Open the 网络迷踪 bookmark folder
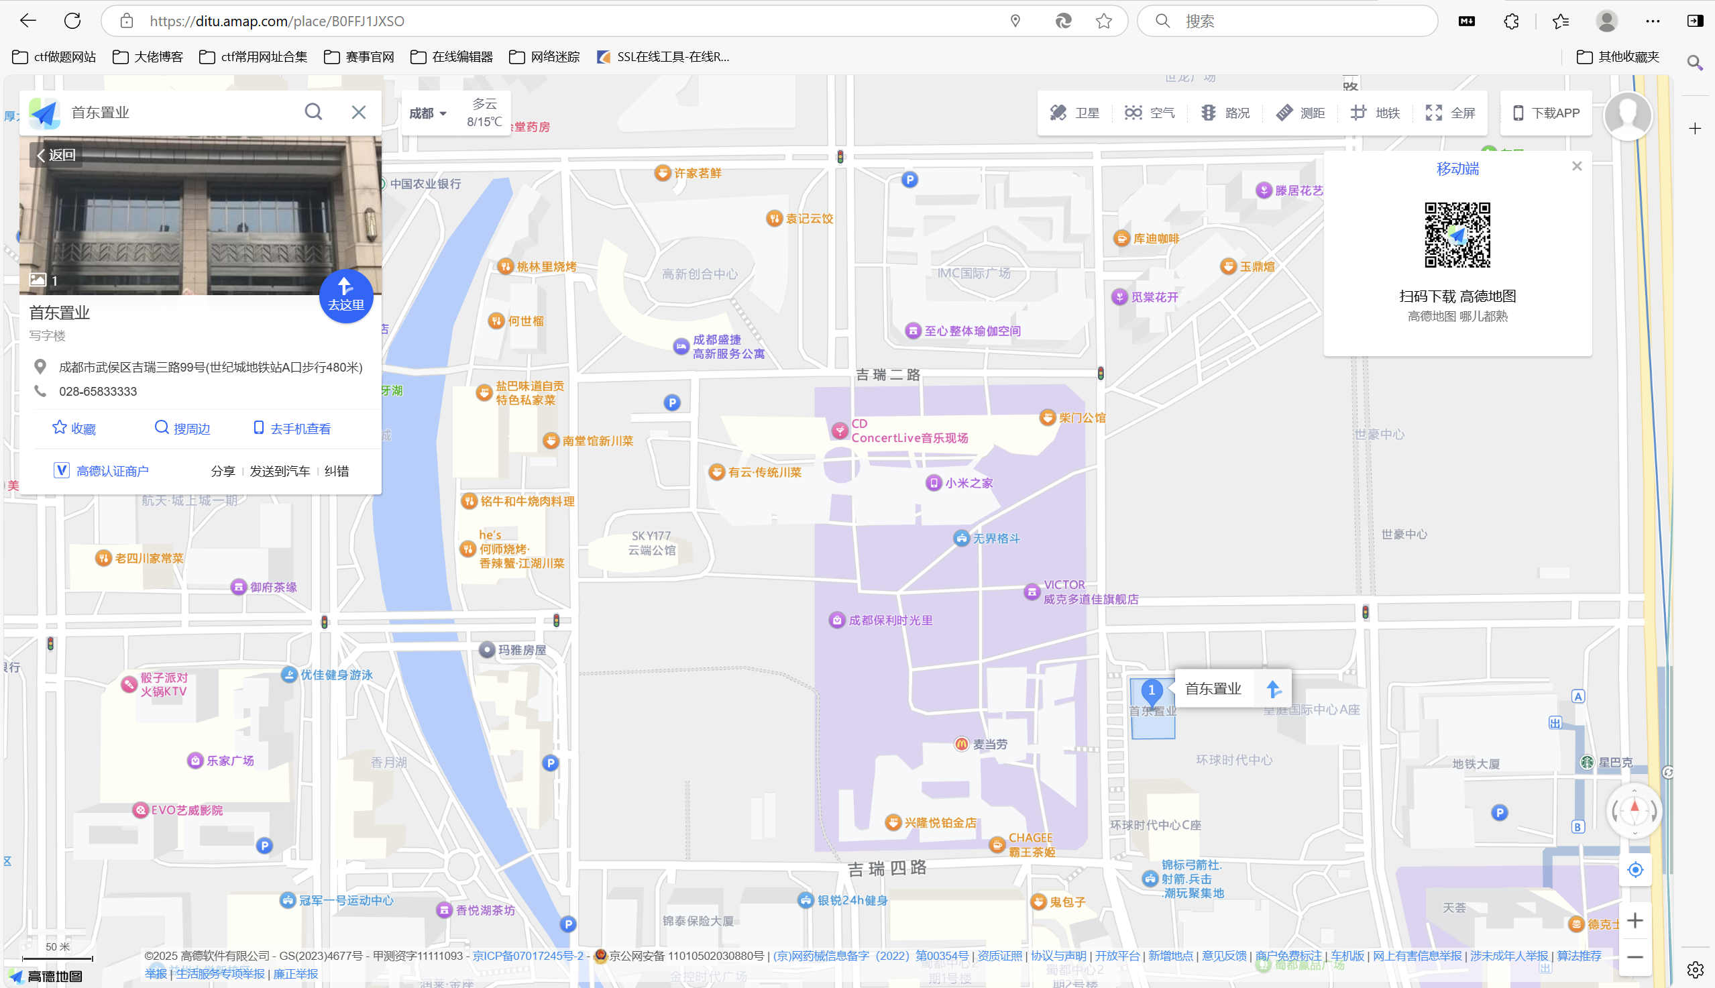This screenshot has height=988, width=1715. 544,57
